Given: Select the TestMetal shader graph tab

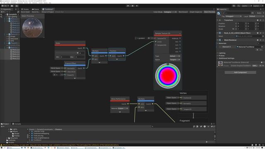Looking at the screenshot, I should pos(48,9).
